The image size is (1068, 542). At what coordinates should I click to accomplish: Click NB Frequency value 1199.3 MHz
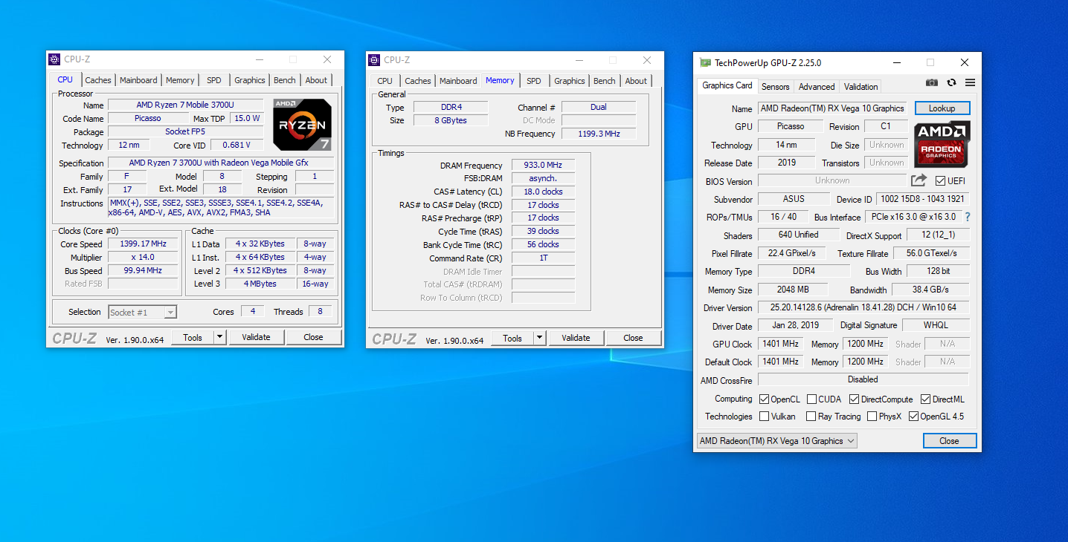[599, 134]
